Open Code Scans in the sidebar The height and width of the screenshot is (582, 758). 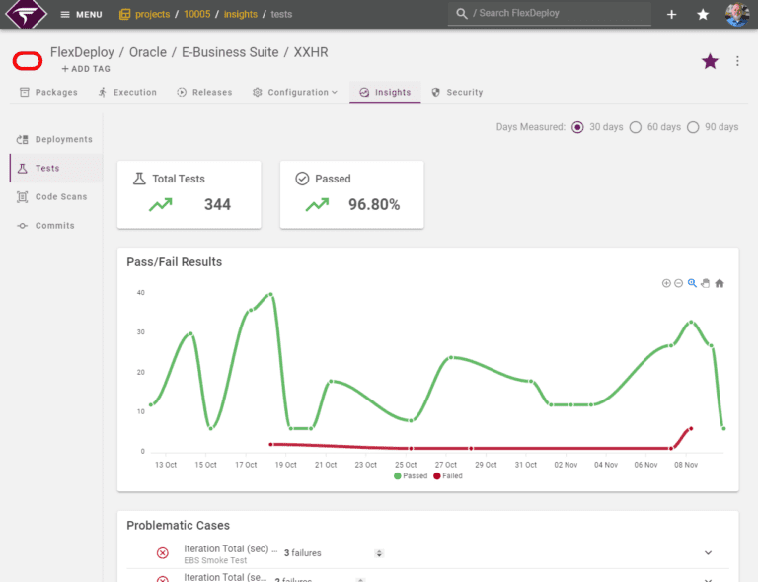coord(52,197)
